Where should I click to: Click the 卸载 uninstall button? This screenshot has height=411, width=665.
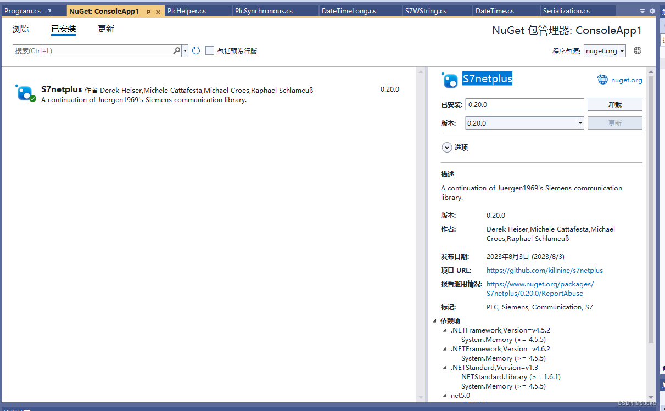pyautogui.click(x=614, y=104)
